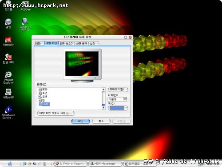The width and height of the screenshot is (222, 167).
Task: Open the ACDSee desktop shortcut
Action: pyautogui.click(x=25, y=6)
